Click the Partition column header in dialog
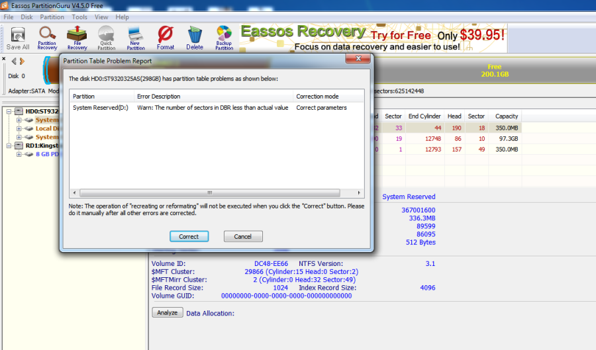Viewport: 596px width, 350px height. click(102, 97)
